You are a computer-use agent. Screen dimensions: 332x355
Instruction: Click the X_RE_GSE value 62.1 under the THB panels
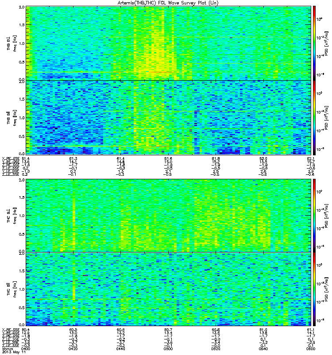(311, 158)
